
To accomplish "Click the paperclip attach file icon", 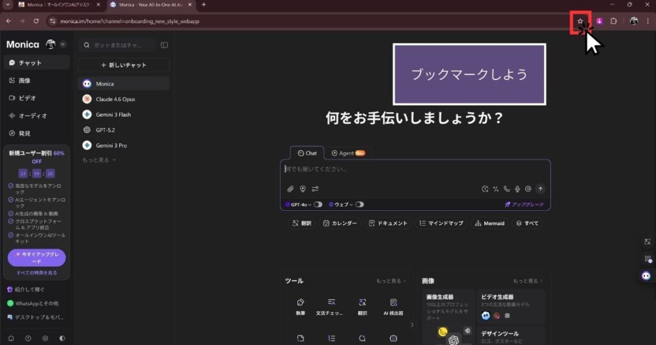I will 290,189.
